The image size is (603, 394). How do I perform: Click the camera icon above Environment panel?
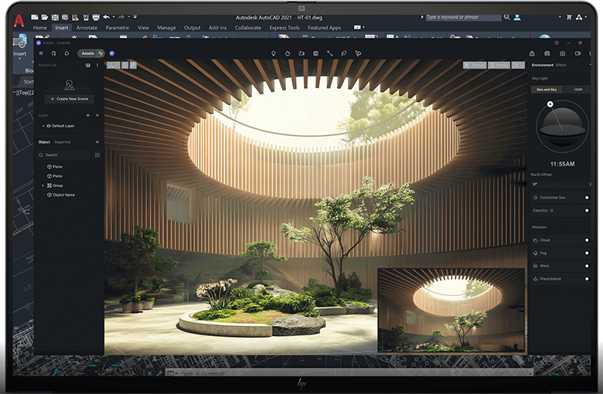pyautogui.click(x=561, y=53)
